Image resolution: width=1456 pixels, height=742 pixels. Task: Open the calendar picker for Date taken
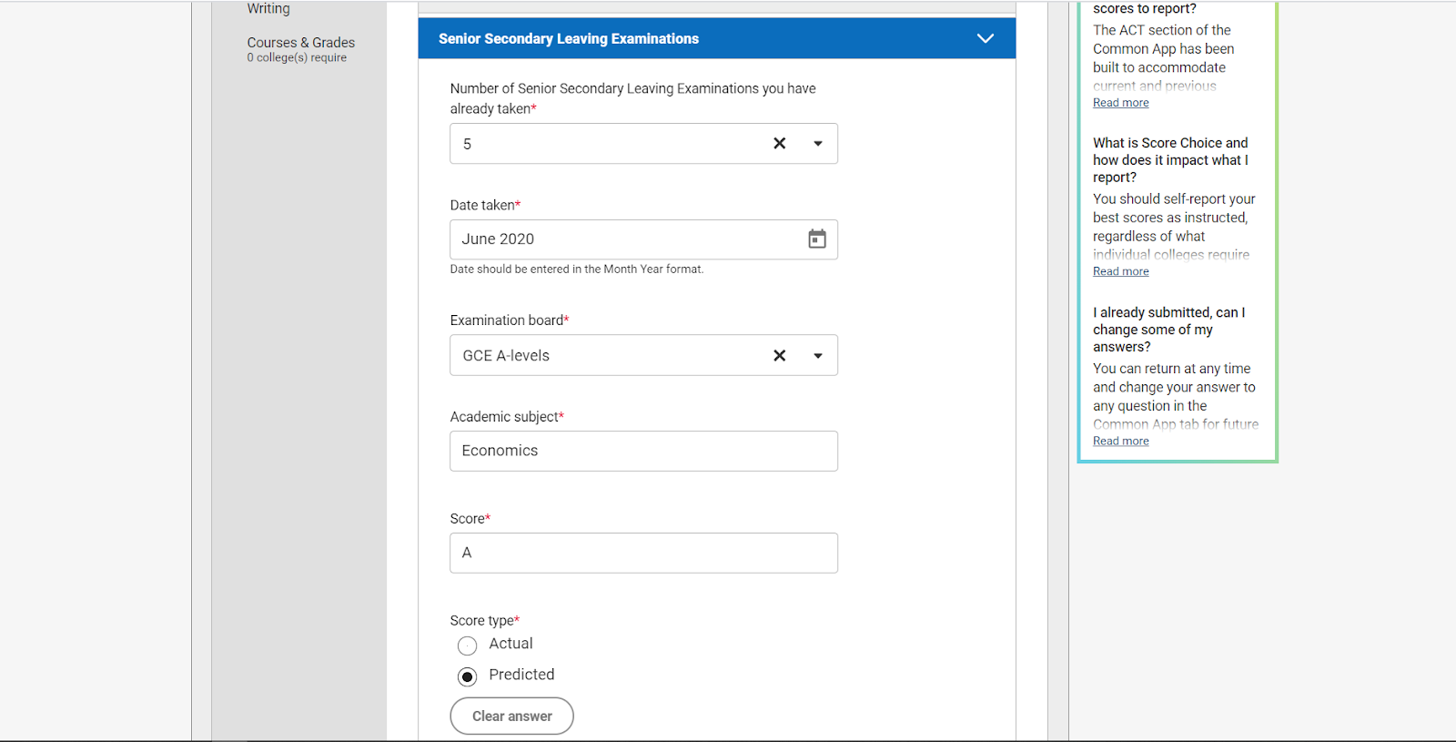coord(816,239)
